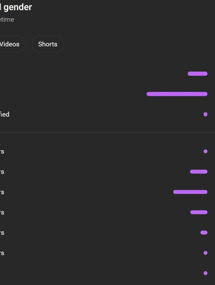Click the fourth age group's purple bar
215x285 pixels.
pos(199,212)
